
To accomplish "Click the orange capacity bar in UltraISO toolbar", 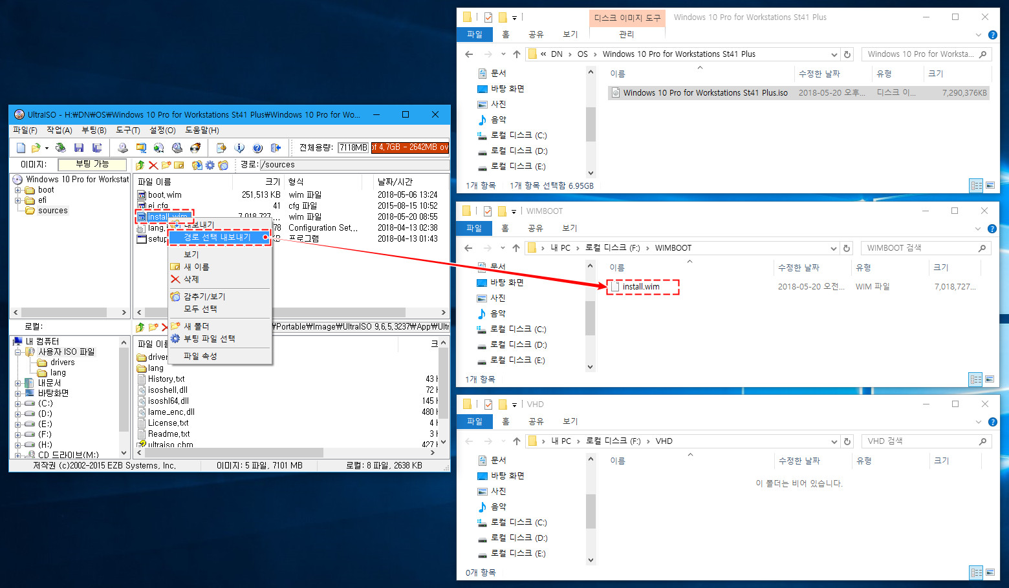I will 410,147.
